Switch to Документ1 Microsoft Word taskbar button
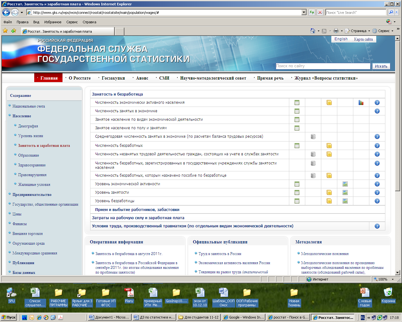Viewport: 402px width, 322px height. pyautogui.click(x=109, y=317)
